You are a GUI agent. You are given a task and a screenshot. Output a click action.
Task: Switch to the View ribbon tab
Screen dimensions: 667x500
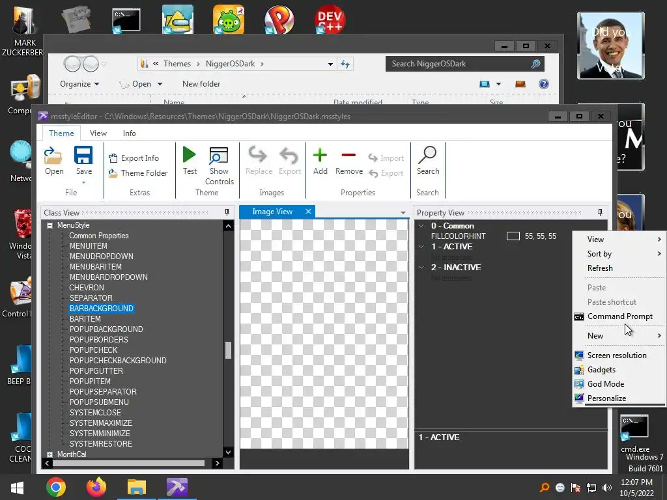point(98,133)
